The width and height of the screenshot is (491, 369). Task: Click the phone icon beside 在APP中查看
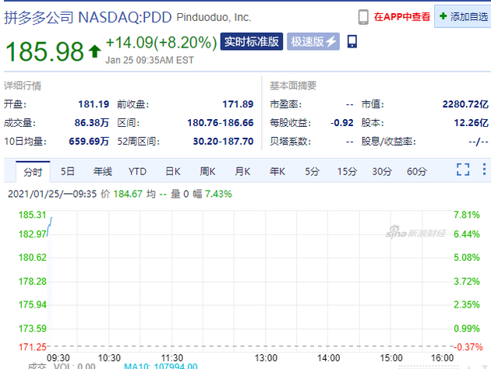[x=363, y=17]
